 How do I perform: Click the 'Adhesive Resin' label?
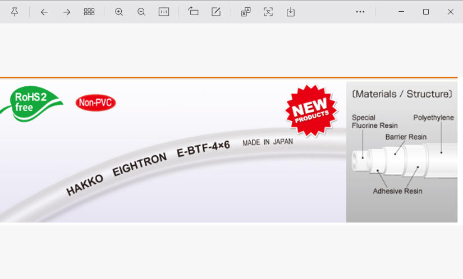(x=397, y=191)
